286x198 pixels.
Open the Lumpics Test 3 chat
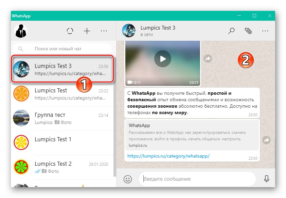click(62, 69)
